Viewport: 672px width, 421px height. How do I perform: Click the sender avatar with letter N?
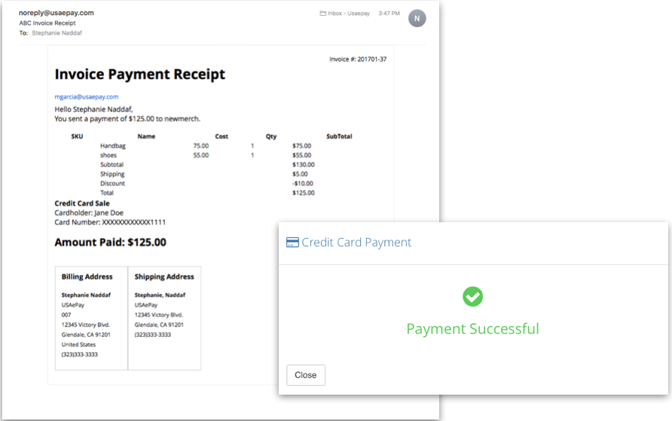point(417,18)
